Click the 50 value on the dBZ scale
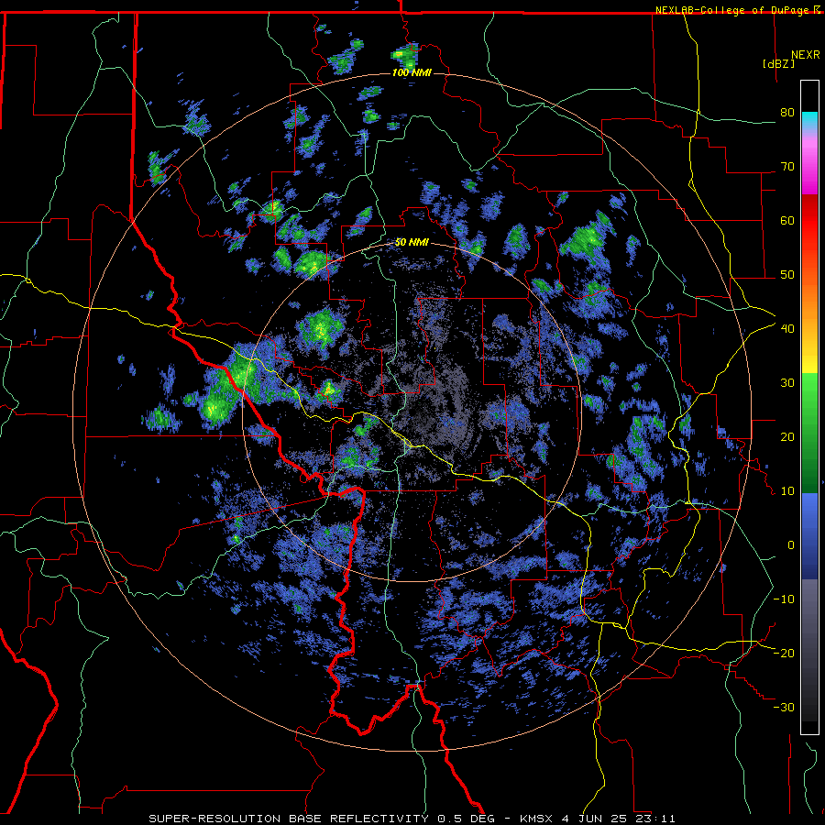The width and height of the screenshot is (825, 825). pyautogui.click(x=787, y=275)
